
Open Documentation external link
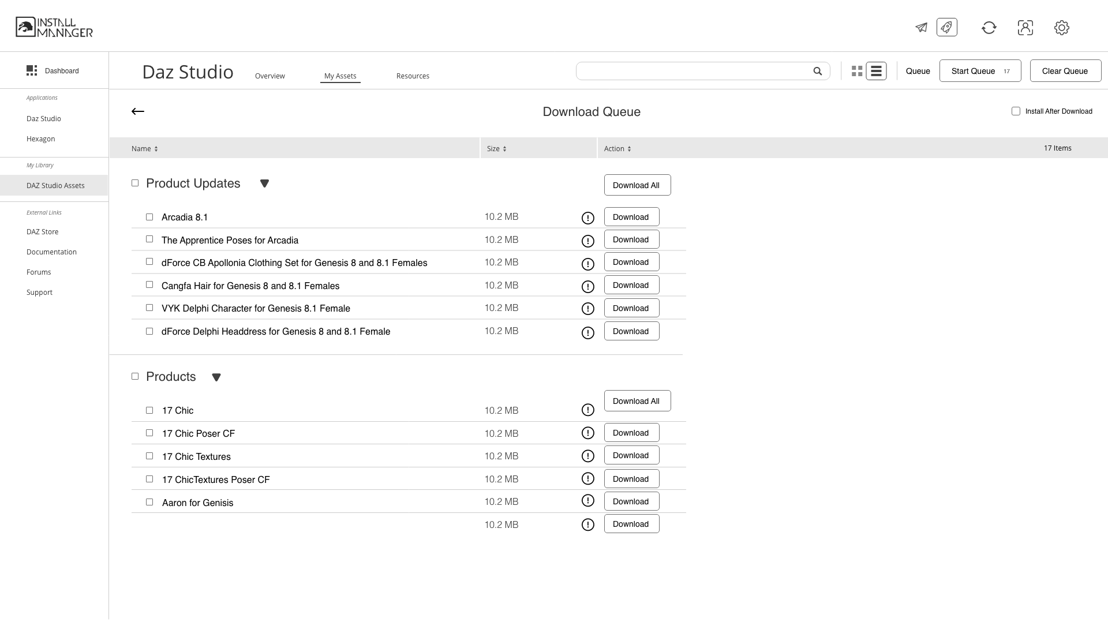click(x=51, y=252)
